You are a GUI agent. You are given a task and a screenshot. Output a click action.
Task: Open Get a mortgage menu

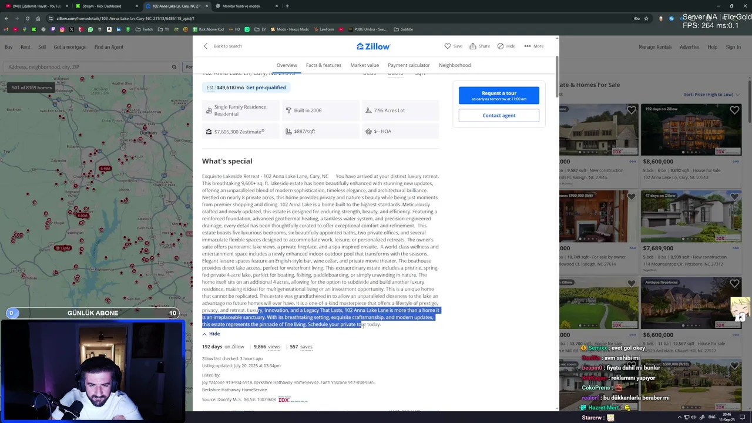point(70,47)
